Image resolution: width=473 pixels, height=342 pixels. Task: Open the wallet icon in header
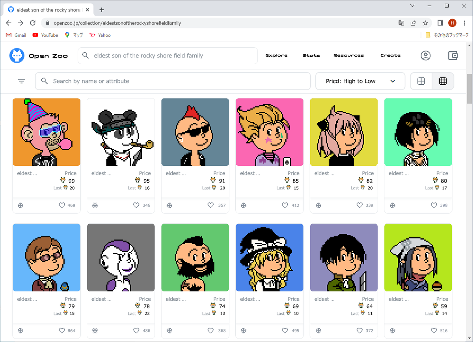(453, 56)
